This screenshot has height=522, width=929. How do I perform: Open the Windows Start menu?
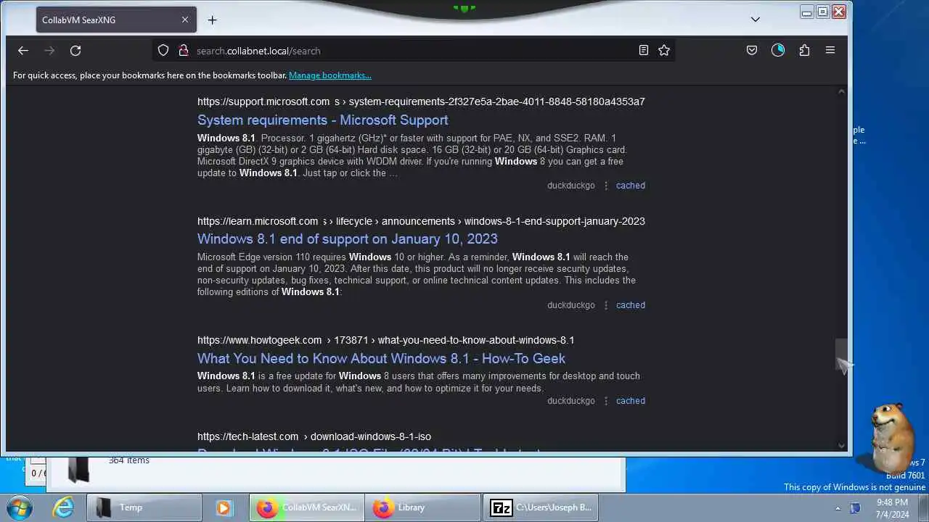(x=20, y=507)
